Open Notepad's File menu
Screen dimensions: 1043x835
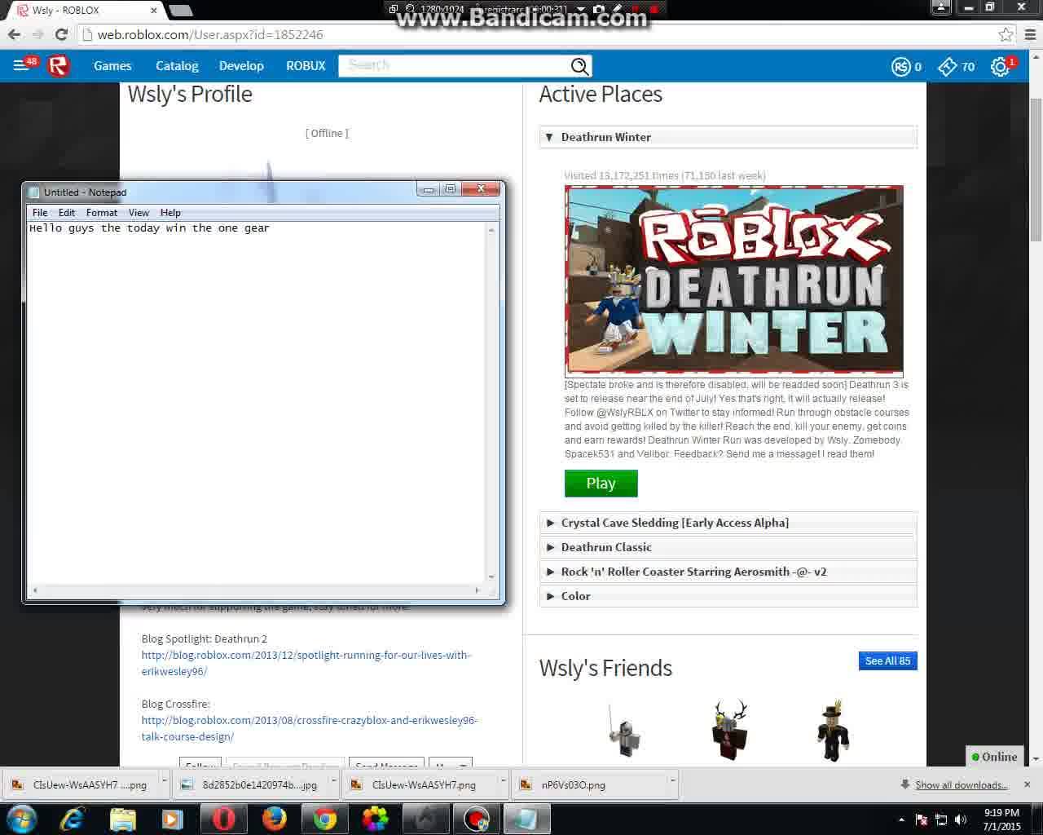click(40, 213)
